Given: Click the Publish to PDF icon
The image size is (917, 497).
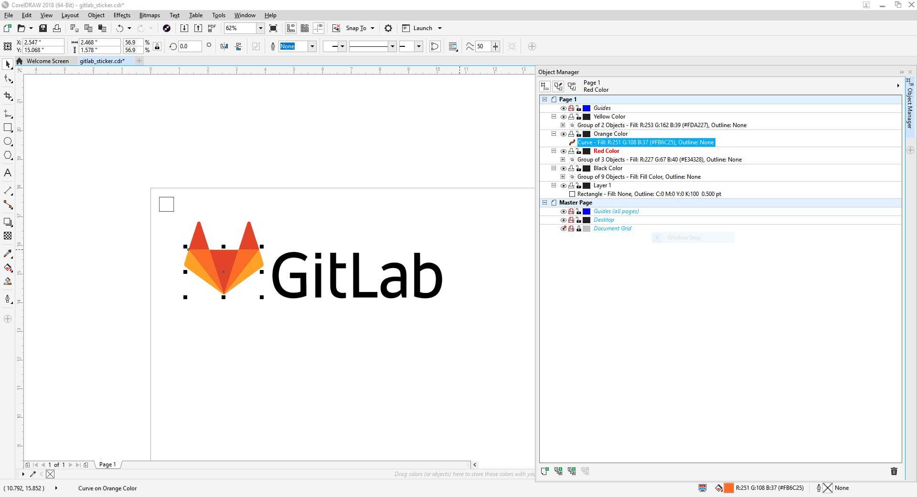Looking at the screenshot, I should tap(212, 28).
